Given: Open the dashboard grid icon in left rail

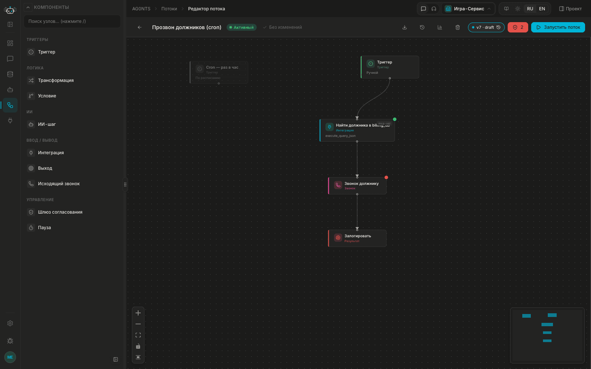Looking at the screenshot, I should 10,43.
